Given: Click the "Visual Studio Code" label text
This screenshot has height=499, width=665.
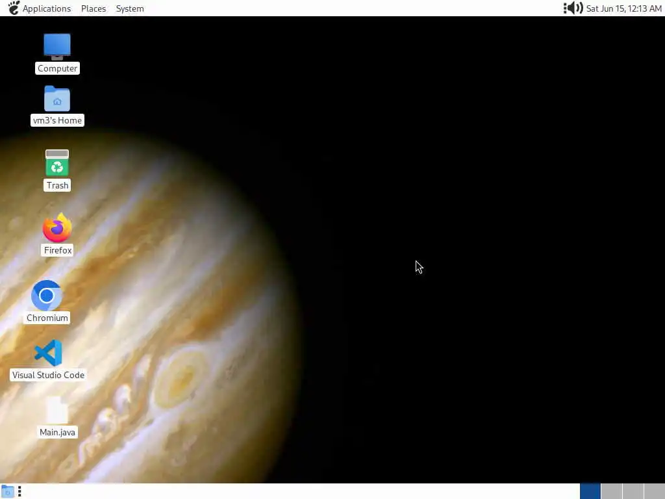Looking at the screenshot, I should click(48, 375).
